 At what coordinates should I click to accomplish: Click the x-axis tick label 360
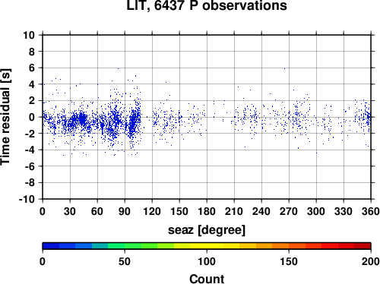click(x=371, y=211)
